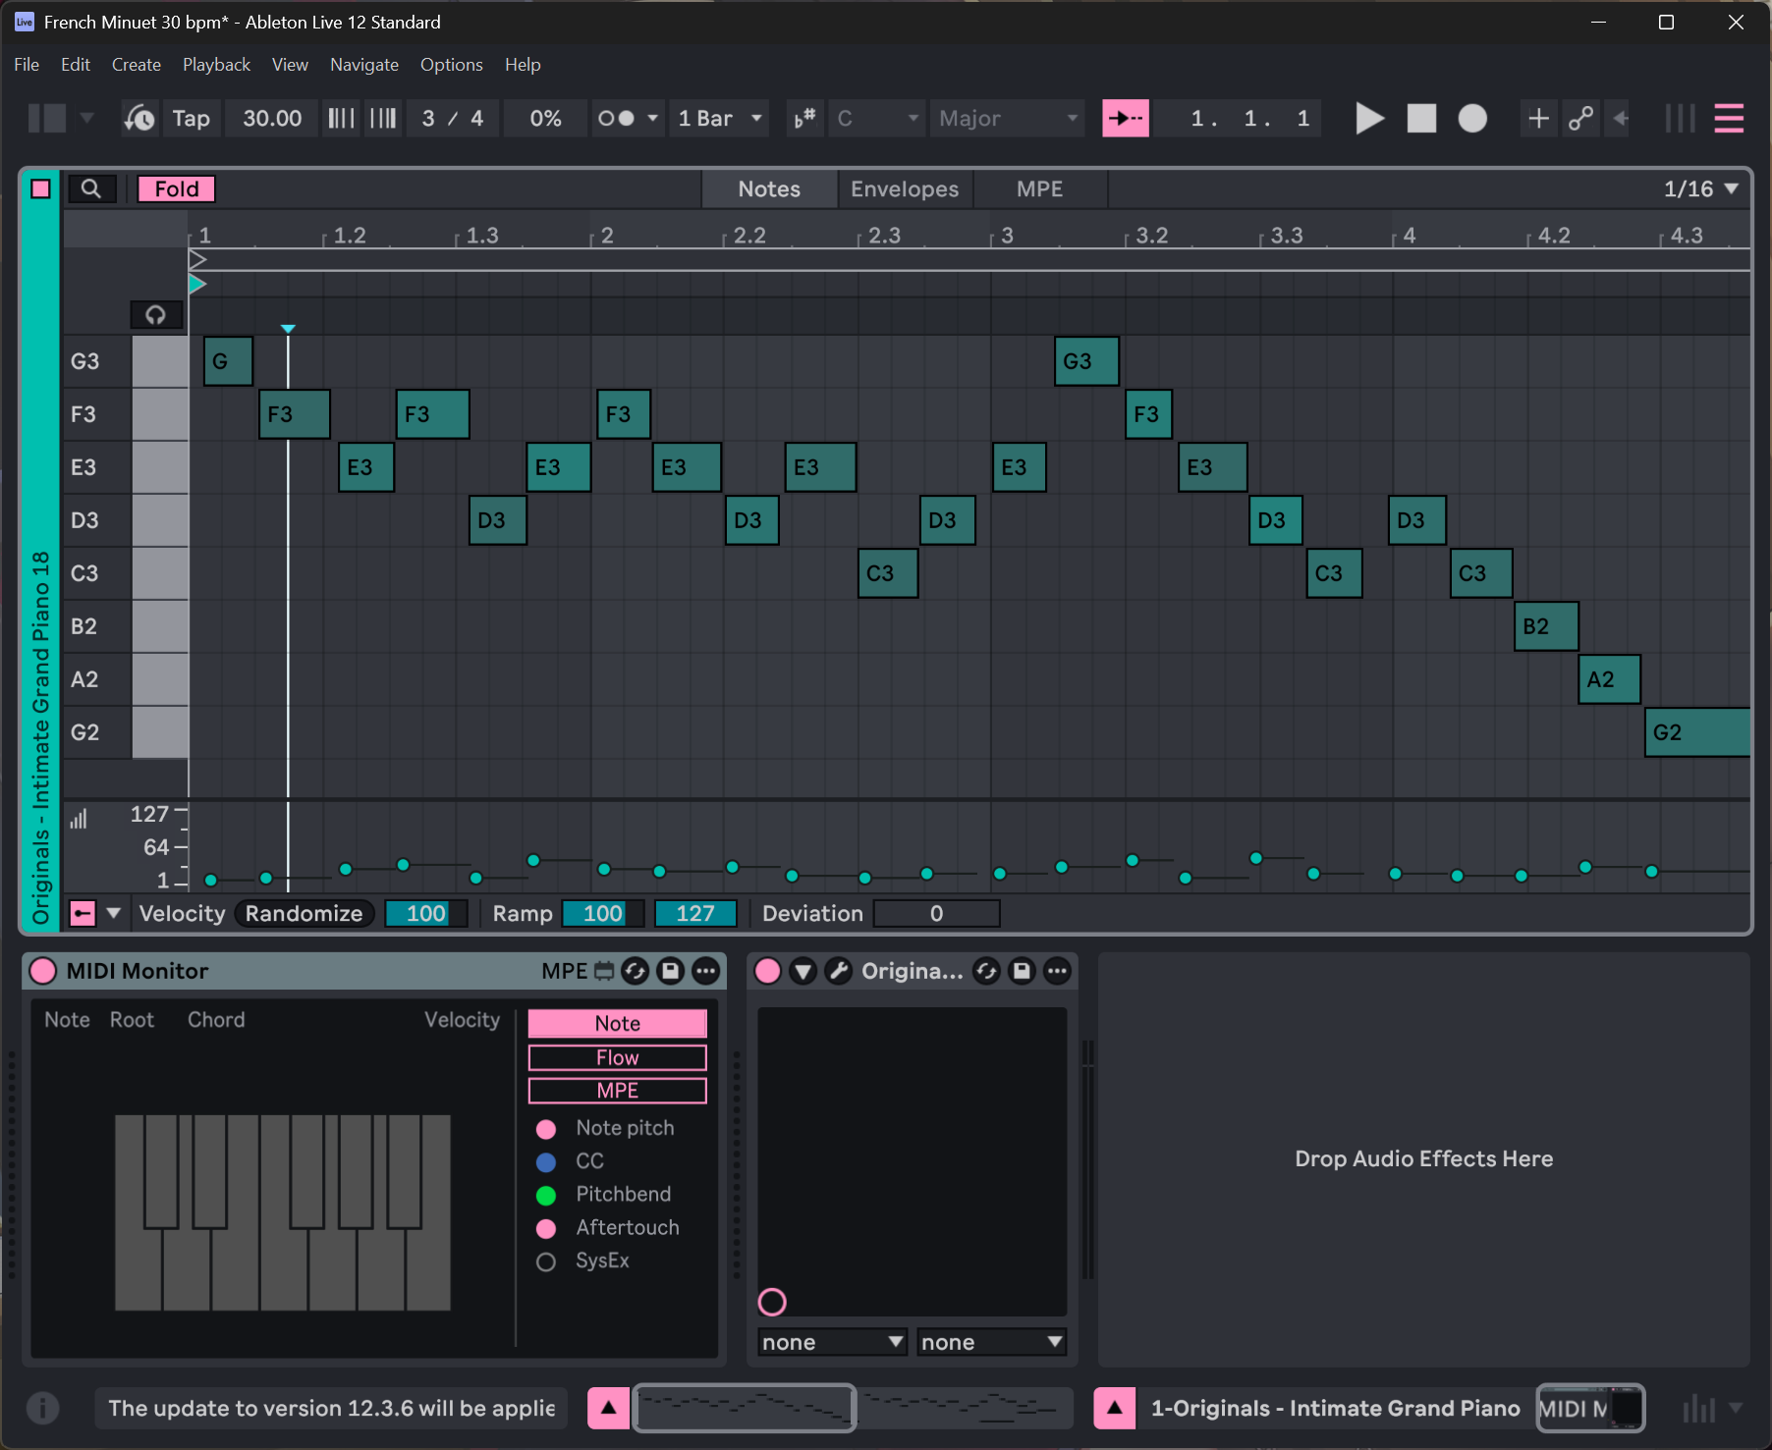Viewport: 1772px width, 1450px height.
Task: Toggle Fold in the piano roll
Action: [176, 188]
